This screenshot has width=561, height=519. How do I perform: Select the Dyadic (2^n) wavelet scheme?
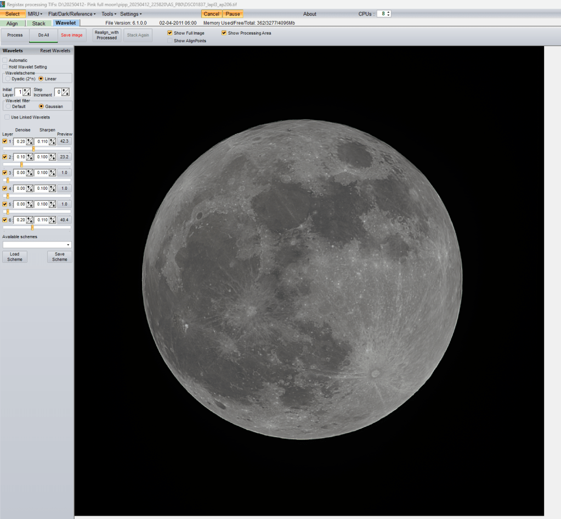tap(8, 79)
